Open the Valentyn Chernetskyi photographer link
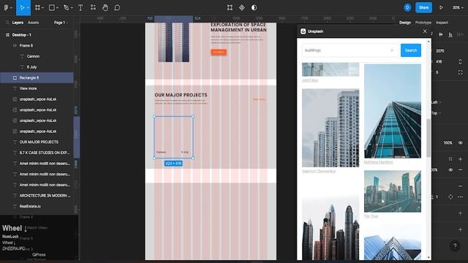Viewport: 468px width, 263px height. pos(319,171)
